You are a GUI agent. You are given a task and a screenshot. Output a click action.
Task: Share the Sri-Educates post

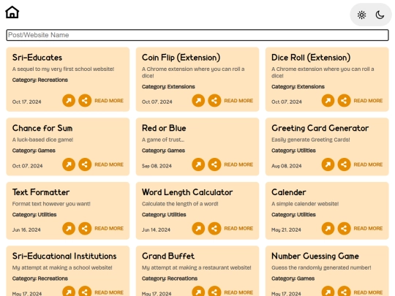[x=85, y=101]
